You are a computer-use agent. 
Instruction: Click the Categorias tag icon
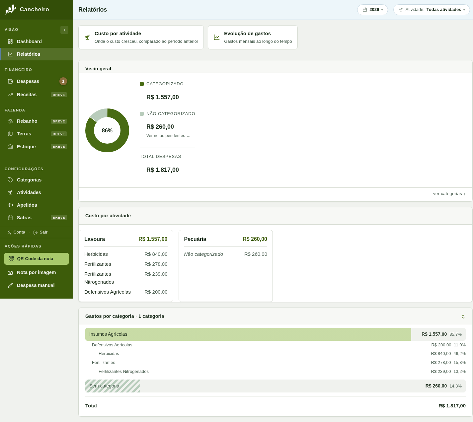click(10, 180)
